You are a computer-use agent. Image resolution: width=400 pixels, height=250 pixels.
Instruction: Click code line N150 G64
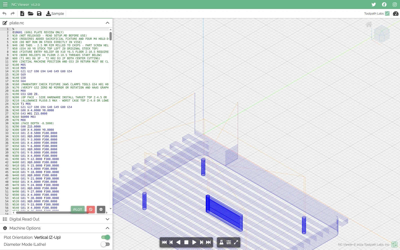pos(19,81)
